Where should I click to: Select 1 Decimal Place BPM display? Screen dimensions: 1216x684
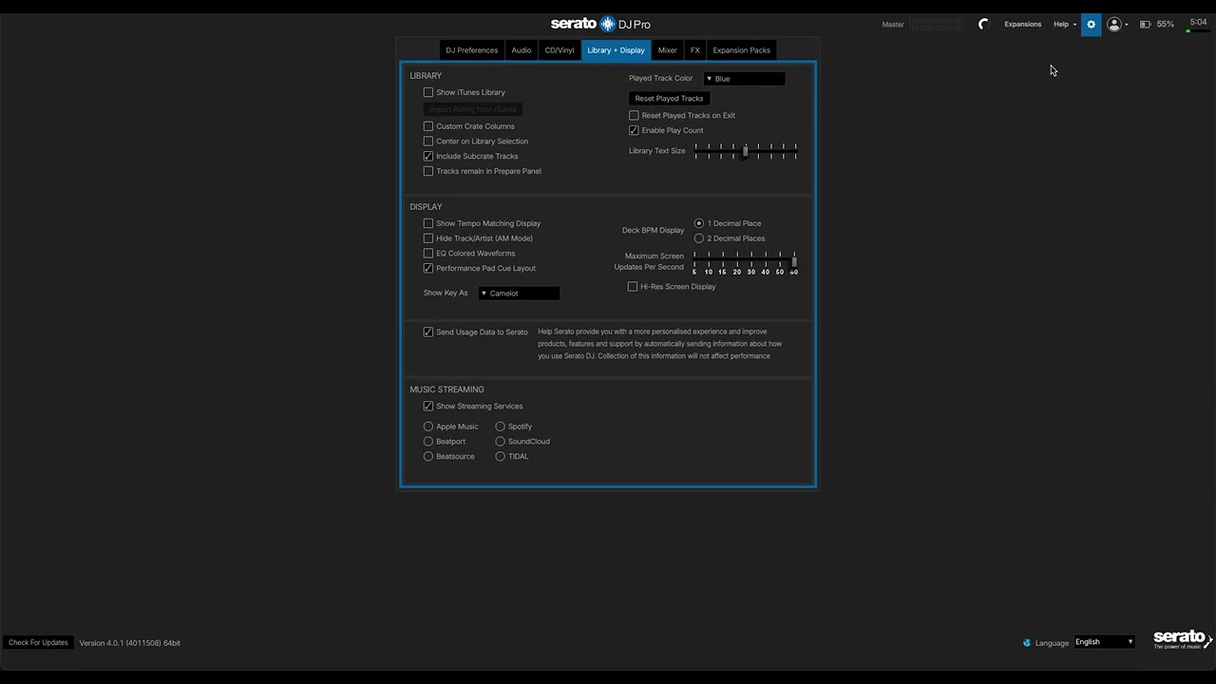(699, 223)
